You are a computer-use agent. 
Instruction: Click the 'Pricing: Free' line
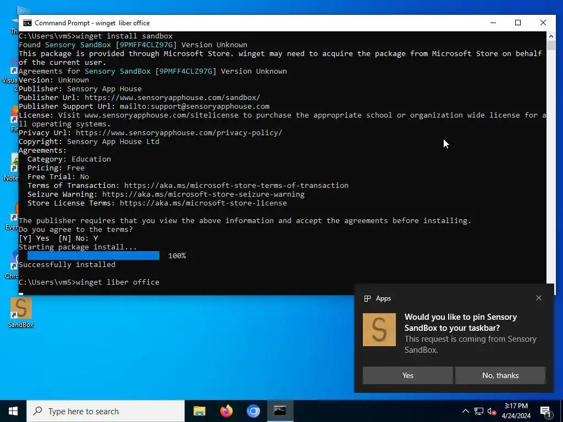56,168
